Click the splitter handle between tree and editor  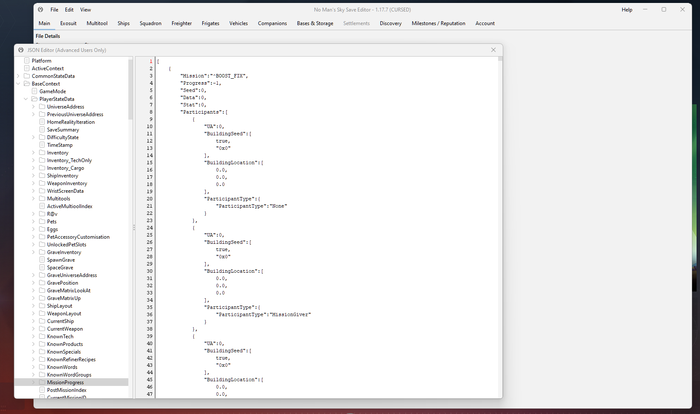134,228
